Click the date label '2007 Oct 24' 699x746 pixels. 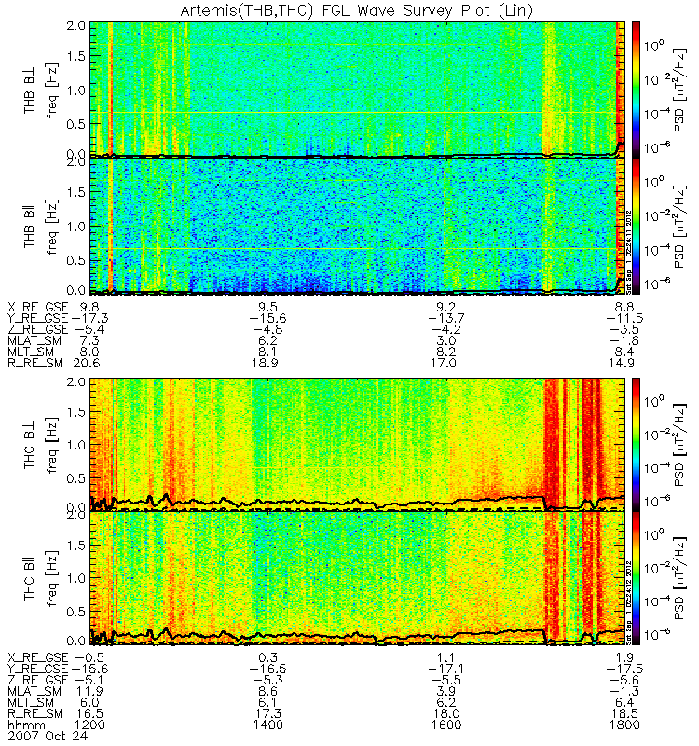point(48,736)
